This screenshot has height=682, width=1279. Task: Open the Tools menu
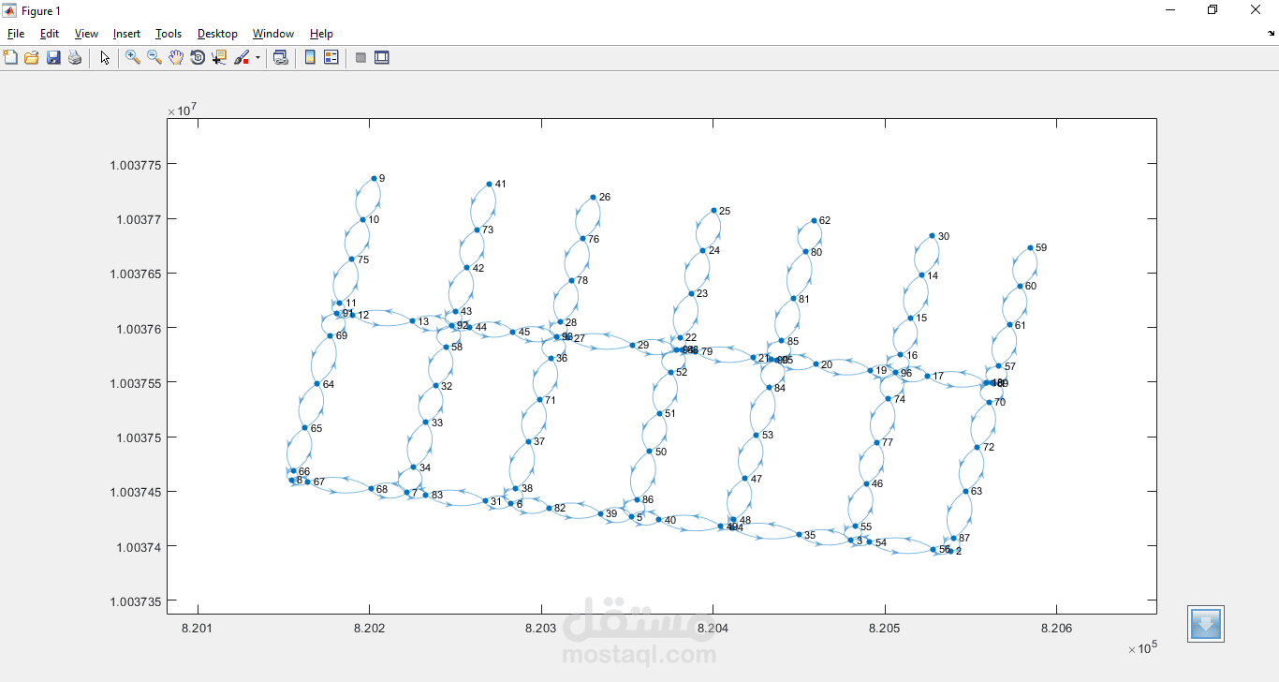(169, 34)
